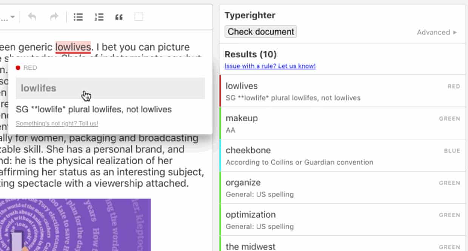468x251 pixels.
Task: Toggle numbered list formatting
Action: tap(99, 17)
